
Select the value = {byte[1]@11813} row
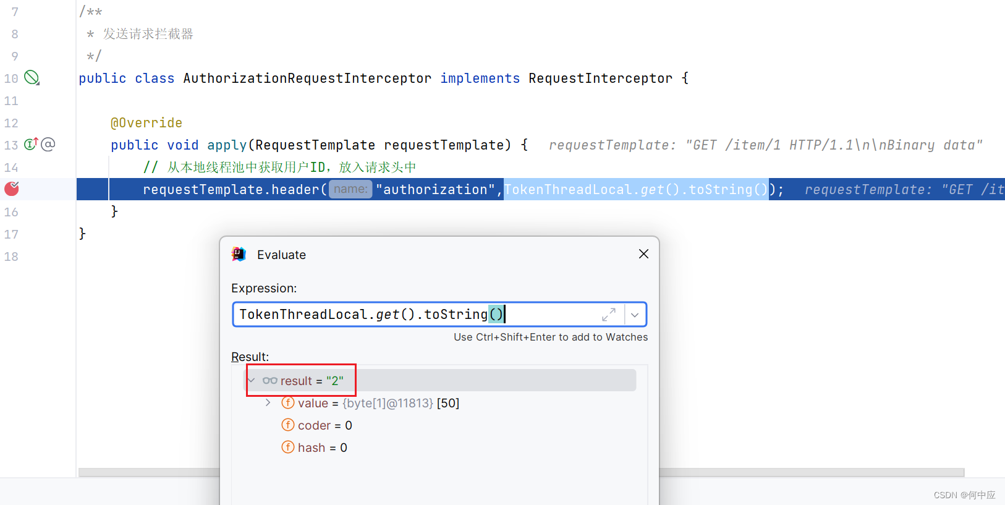(441, 403)
